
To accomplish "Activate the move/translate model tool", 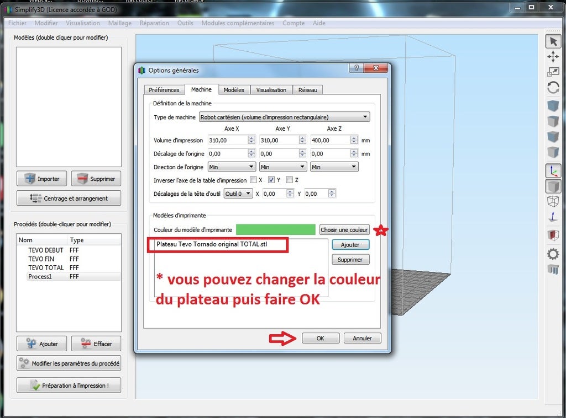I will (x=553, y=57).
